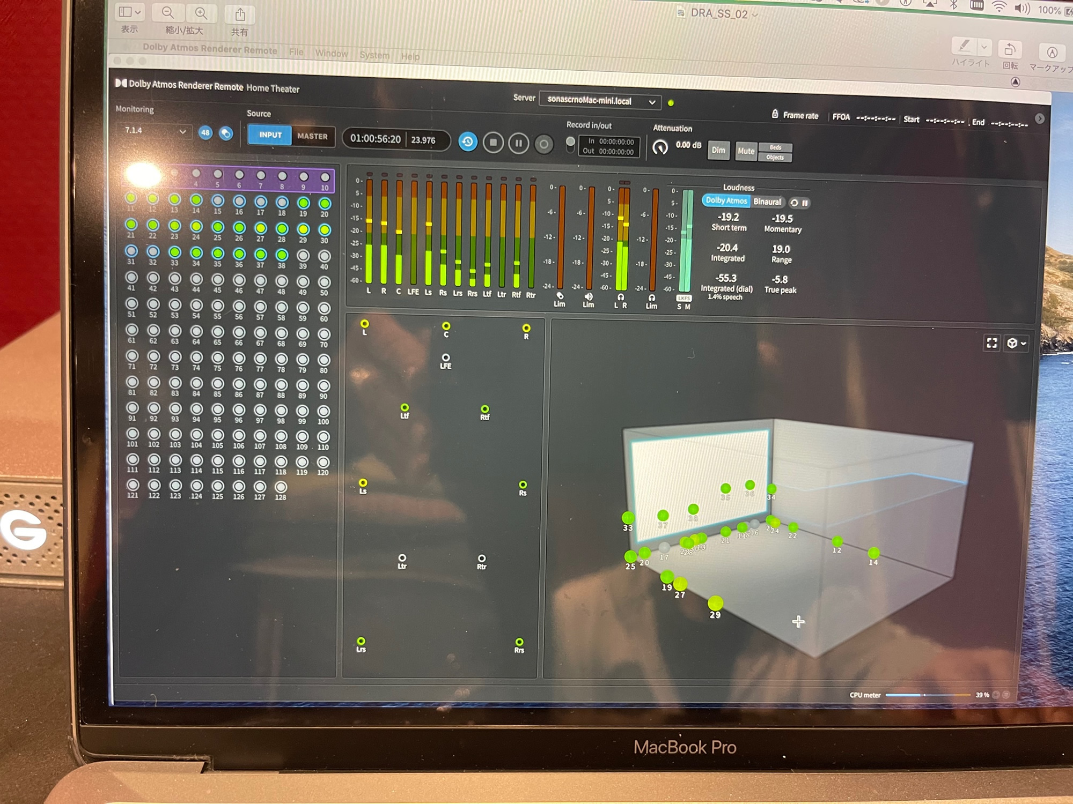Click object 33 in the 3D room
This screenshot has height=804, width=1073.
(628, 518)
